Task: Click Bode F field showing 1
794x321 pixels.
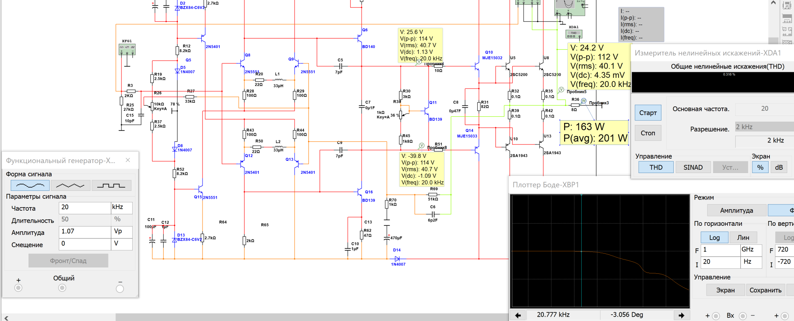Action: [x=721, y=250]
